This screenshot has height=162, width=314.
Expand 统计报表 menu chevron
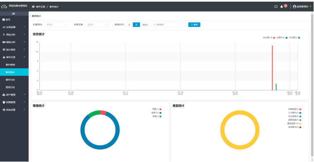tap(24, 49)
